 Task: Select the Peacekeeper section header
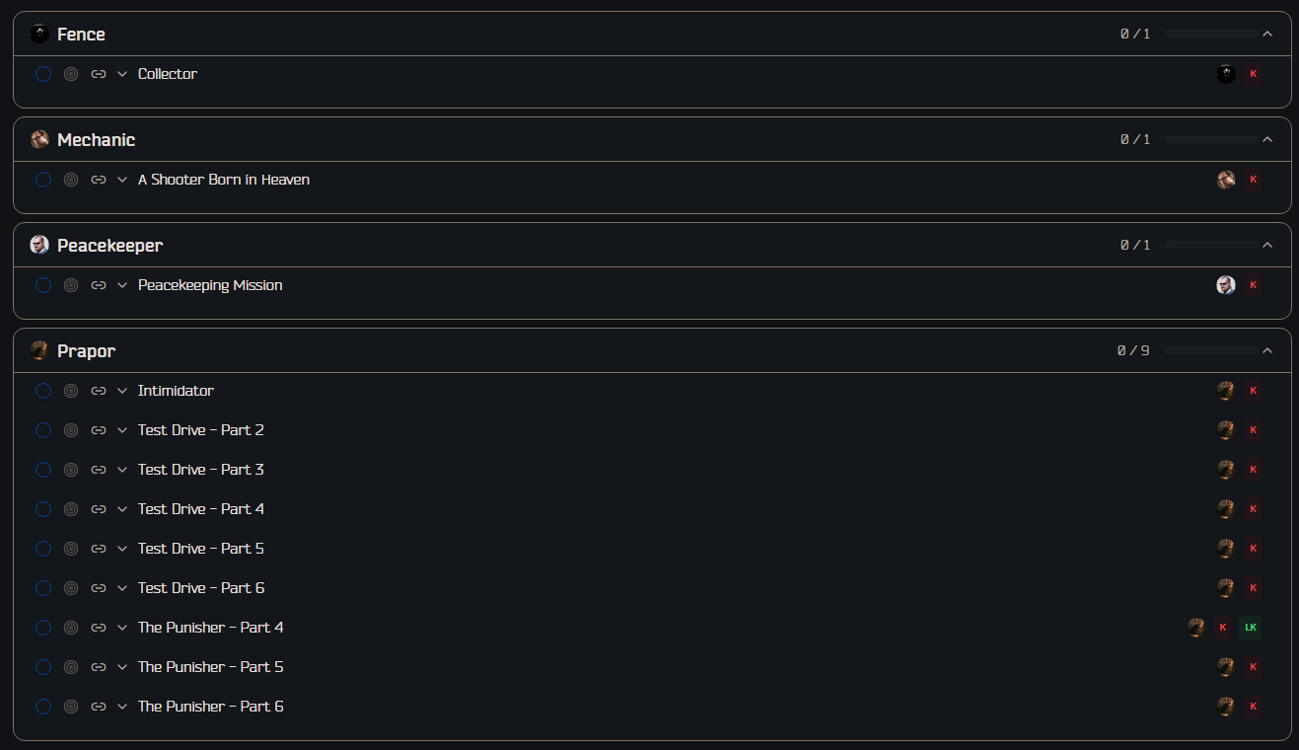(x=652, y=245)
